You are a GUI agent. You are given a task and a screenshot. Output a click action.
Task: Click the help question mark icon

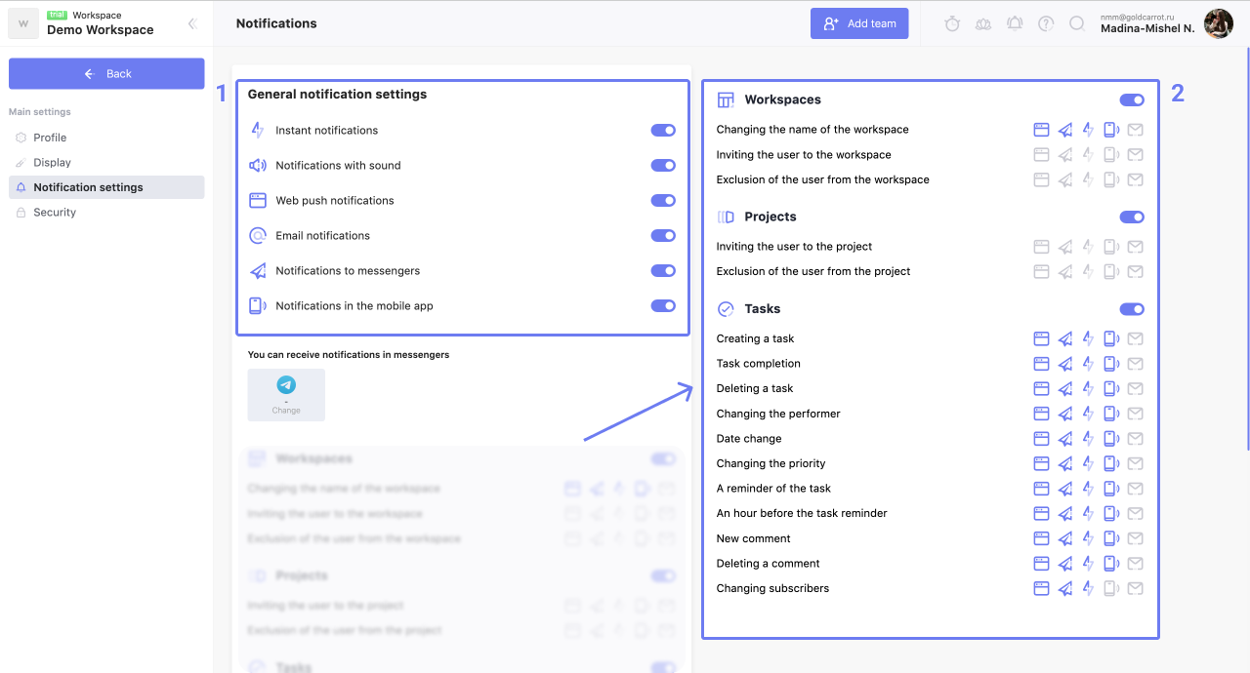pyautogui.click(x=1046, y=23)
